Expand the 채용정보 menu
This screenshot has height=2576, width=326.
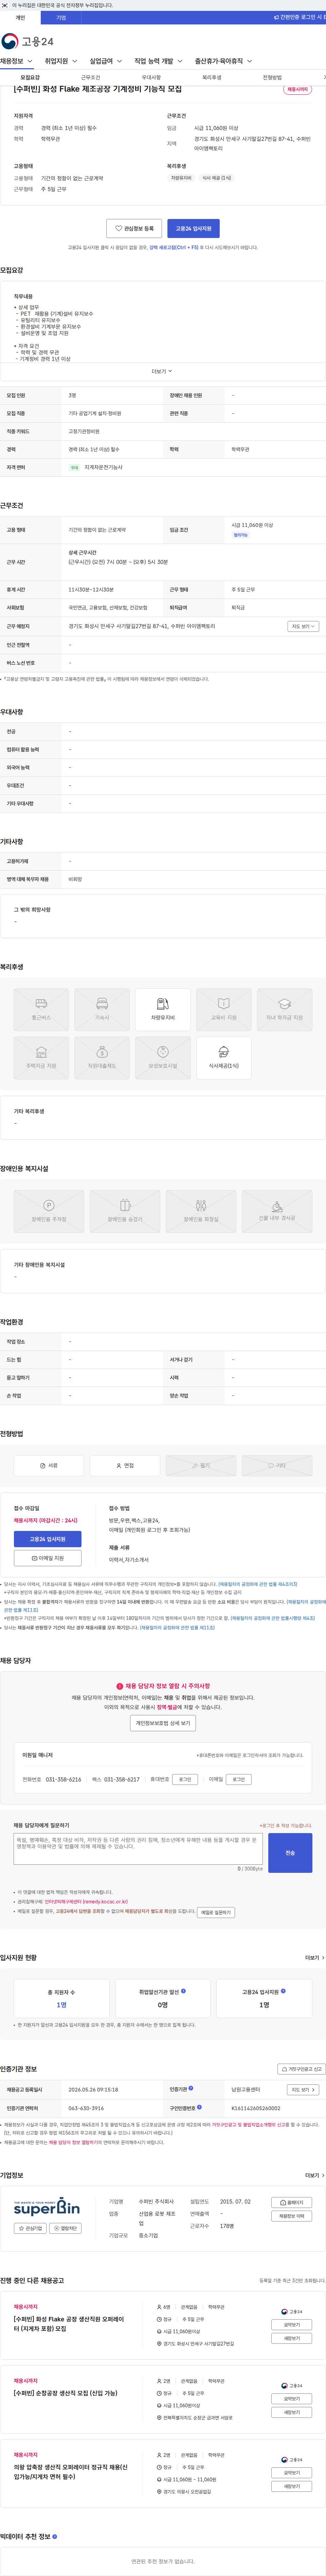(17, 61)
